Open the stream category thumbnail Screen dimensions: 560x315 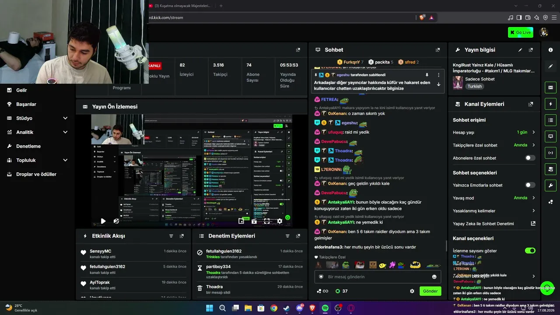click(x=458, y=83)
